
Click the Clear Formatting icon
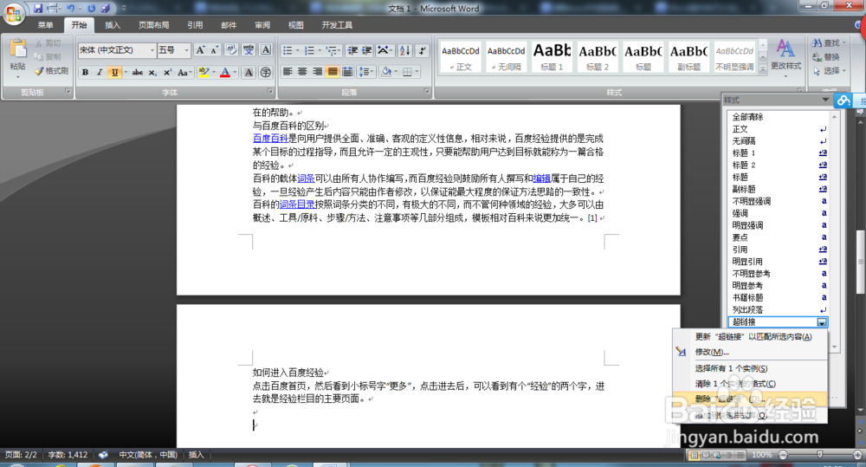(x=231, y=50)
